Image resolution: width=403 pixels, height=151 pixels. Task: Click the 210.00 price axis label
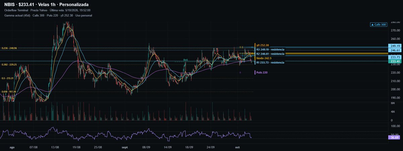point(395,81)
